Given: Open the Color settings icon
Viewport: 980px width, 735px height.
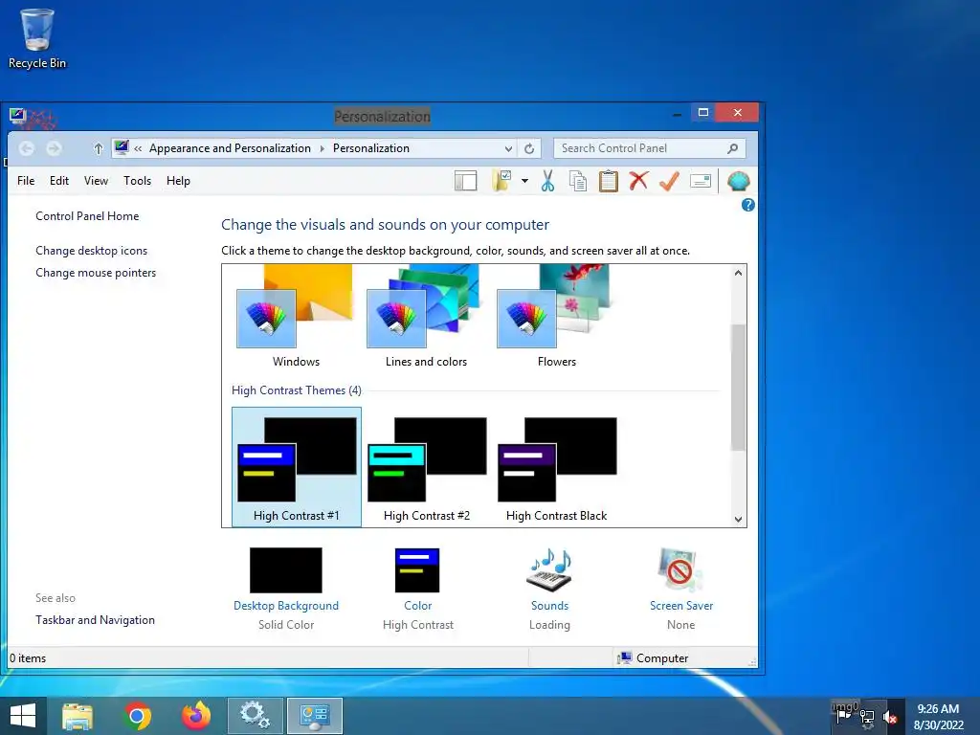Looking at the screenshot, I should coord(417,570).
